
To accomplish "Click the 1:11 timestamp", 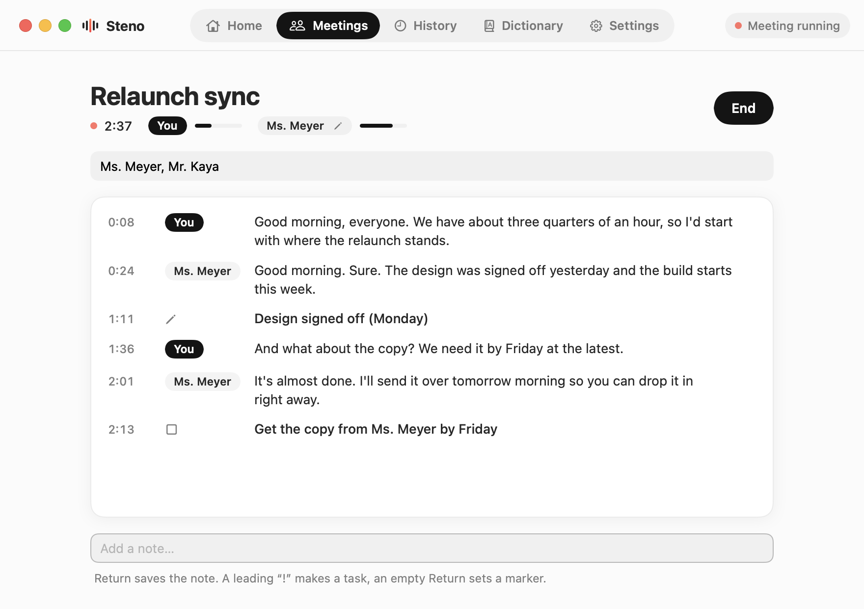I will 121,319.
